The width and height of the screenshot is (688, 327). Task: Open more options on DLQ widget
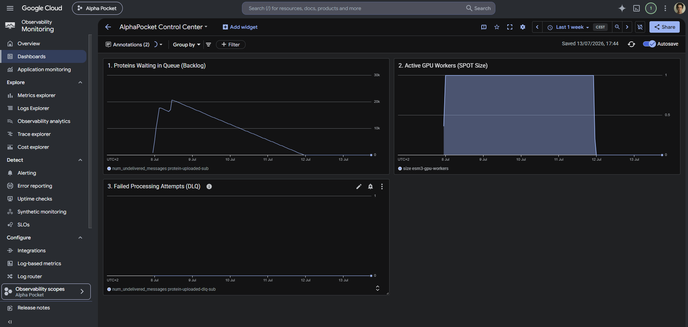click(x=382, y=186)
